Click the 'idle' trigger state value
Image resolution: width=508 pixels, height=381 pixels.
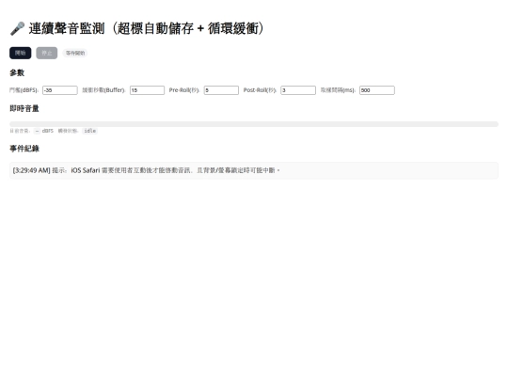pos(90,131)
